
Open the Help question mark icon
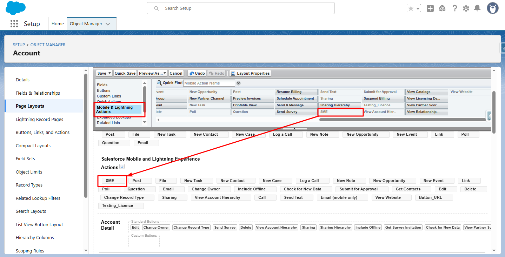(x=454, y=8)
